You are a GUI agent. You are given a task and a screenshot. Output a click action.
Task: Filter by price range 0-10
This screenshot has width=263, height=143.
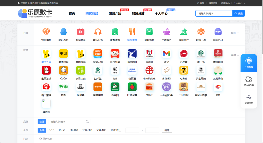[x=51, y=130]
